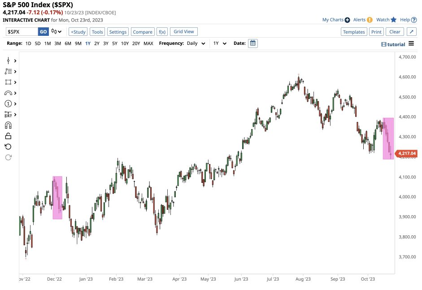422x290 pixels.
Task: Click the blue Watch star icon
Action: point(393,20)
